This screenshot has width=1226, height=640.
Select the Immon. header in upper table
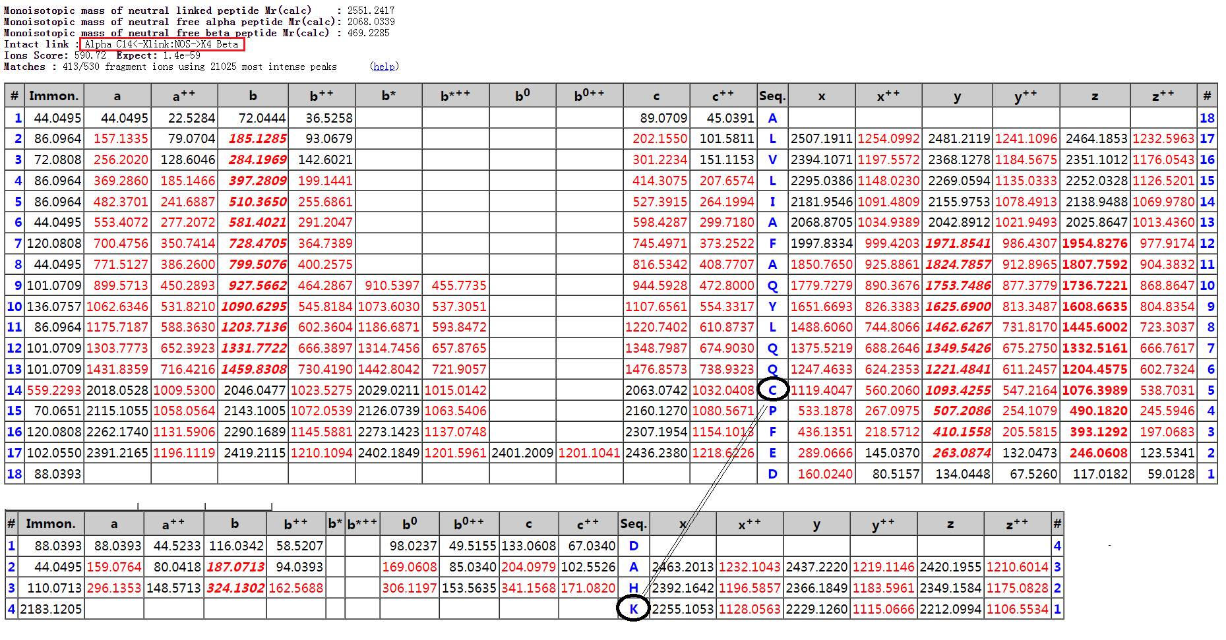coord(53,96)
